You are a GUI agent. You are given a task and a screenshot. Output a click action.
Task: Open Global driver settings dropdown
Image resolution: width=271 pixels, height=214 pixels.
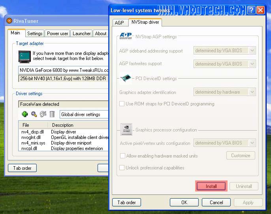84,115
